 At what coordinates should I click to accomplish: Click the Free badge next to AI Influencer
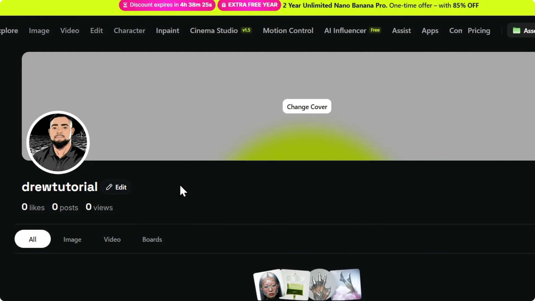click(x=375, y=30)
